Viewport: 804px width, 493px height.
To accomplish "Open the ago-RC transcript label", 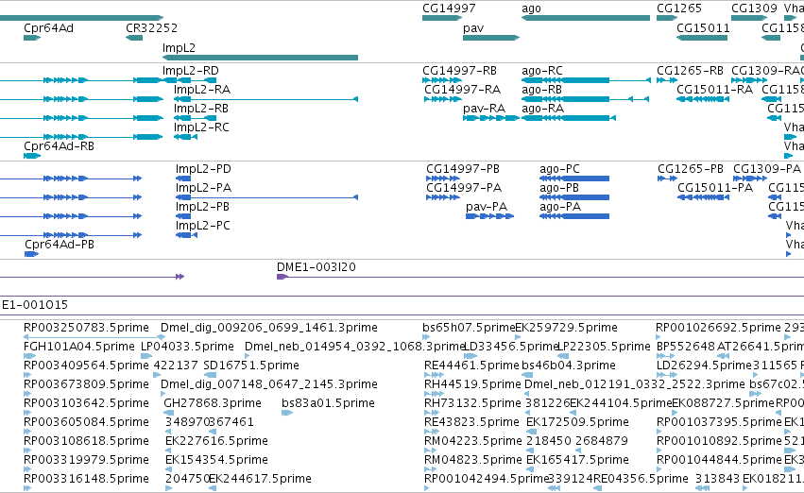I will (x=542, y=70).
